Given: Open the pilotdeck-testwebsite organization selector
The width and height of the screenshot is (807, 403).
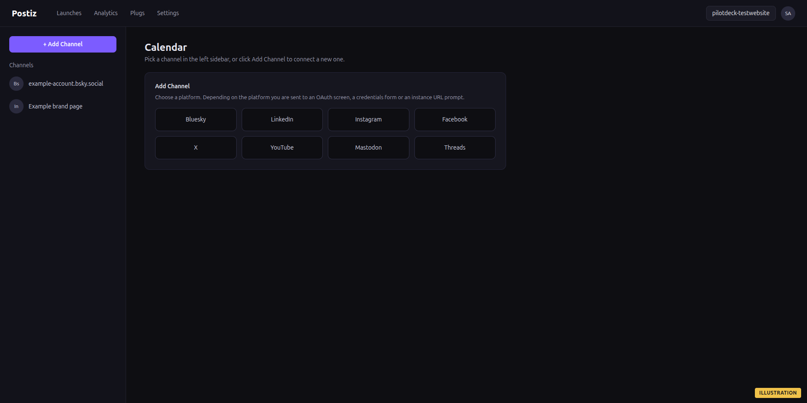Looking at the screenshot, I should (x=741, y=13).
